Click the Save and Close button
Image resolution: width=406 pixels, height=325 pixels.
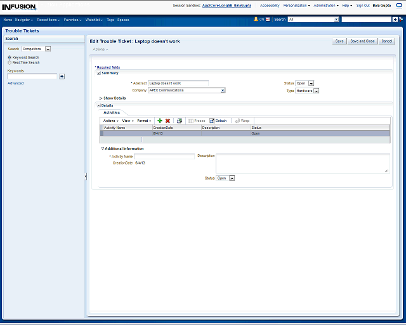(x=362, y=41)
